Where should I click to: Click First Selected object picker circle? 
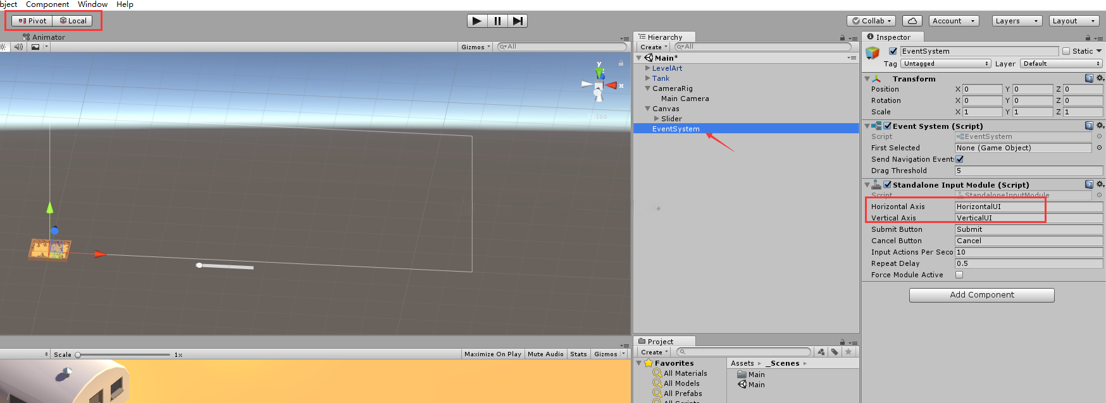click(x=1099, y=148)
